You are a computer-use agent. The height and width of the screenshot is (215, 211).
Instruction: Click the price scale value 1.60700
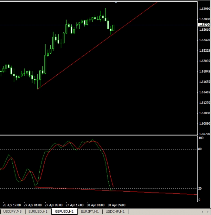click(x=204, y=134)
